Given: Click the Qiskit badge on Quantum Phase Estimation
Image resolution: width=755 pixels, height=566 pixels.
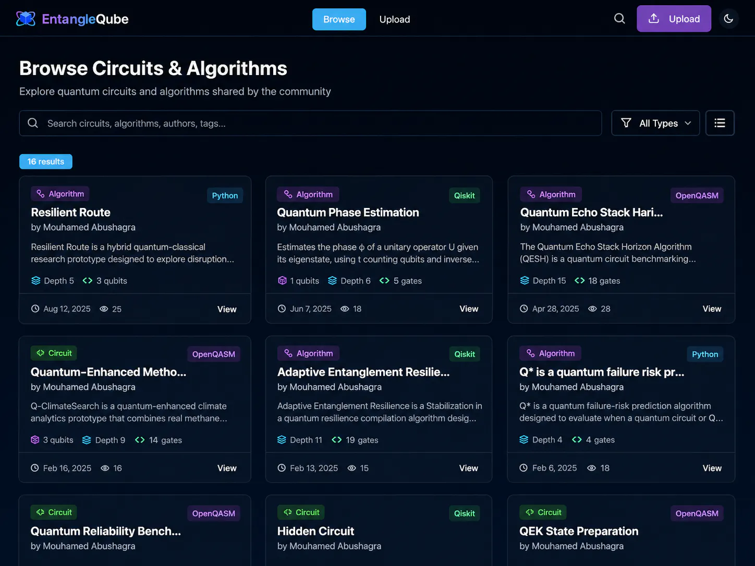Looking at the screenshot, I should [464, 195].
